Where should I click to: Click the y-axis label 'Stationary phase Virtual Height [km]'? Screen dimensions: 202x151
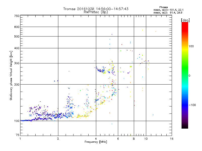pyautogui.click(x=11, y=75)
